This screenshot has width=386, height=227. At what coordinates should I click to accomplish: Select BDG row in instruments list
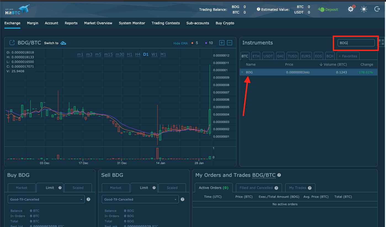point(308,72)
